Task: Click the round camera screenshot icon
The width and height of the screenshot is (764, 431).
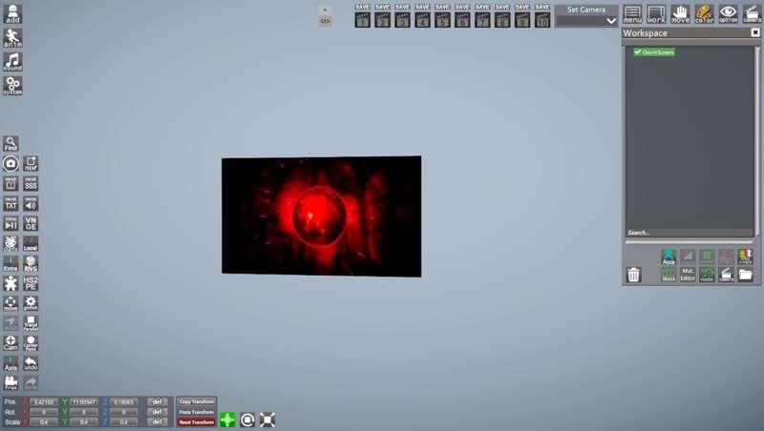Action: pyautogui.click(x=11, y=163)
